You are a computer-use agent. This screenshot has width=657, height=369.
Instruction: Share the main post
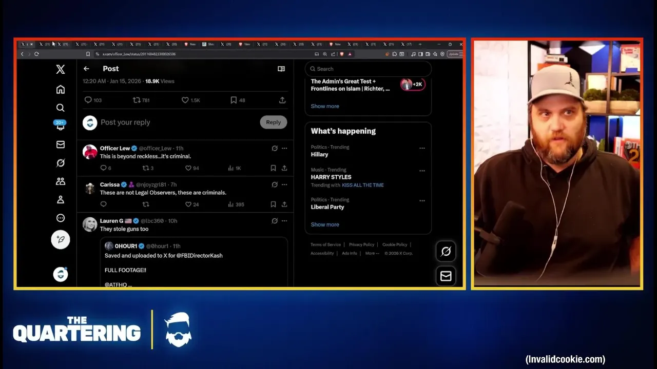click(282, 100)
